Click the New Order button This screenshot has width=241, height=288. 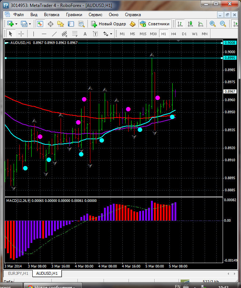pyautogui.click(x=108, y=24)
